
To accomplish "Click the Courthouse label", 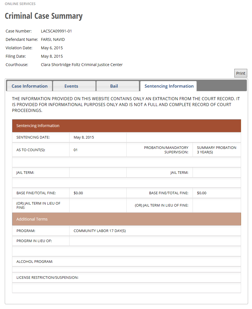I will [x=17, y=65].
